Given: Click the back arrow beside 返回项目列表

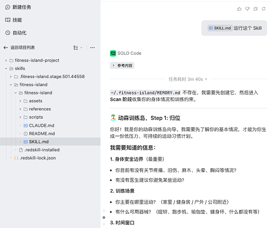Looking at the screenshot, I should pos(6,47).
